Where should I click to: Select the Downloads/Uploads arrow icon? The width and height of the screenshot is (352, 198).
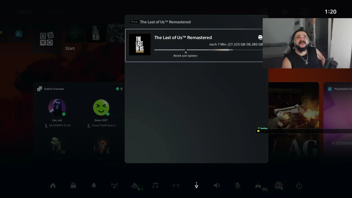tap(196, 186)
